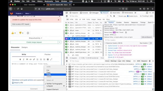Show more devtools tools via chevron
Screen dimensions: 163x91
pyautogui.click(x=135, y=13)
